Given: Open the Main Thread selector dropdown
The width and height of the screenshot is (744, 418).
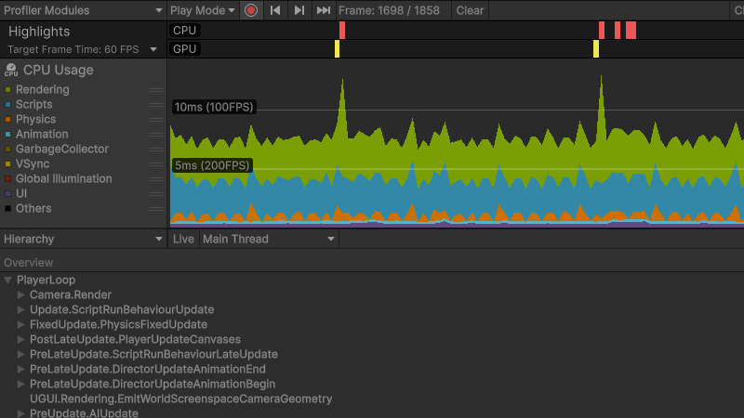Looking at the screenshot, I should (x=268, y=239).
